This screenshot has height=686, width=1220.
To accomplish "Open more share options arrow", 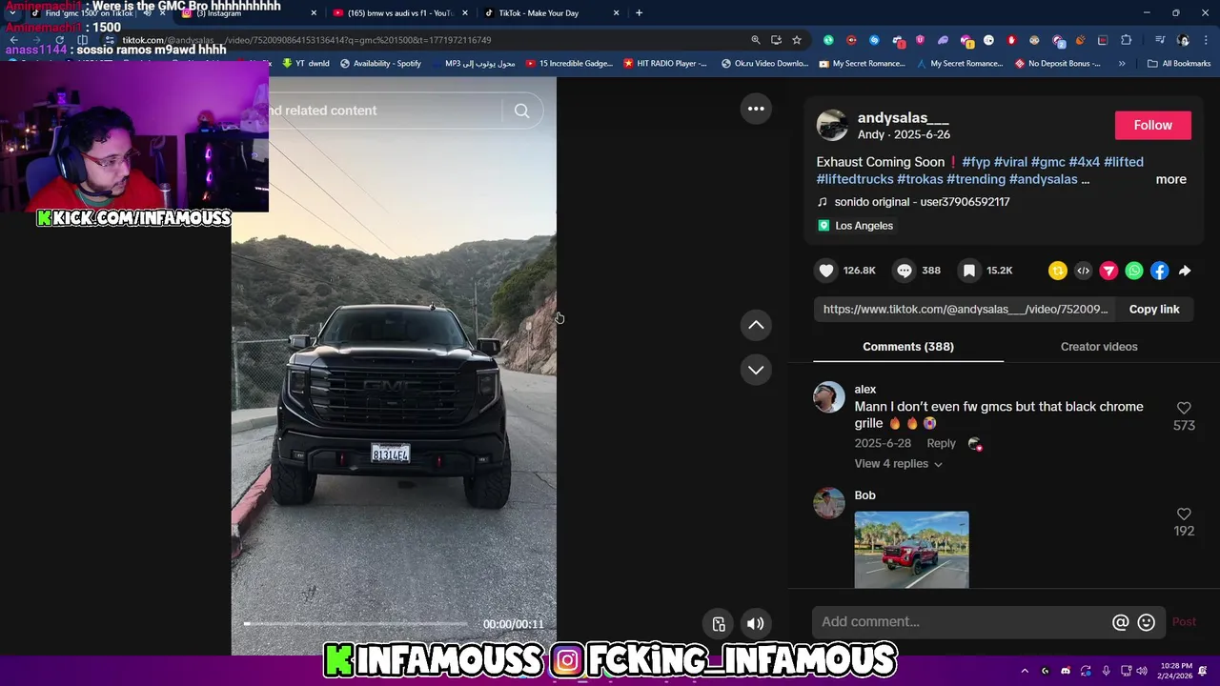I will 1185,272.
